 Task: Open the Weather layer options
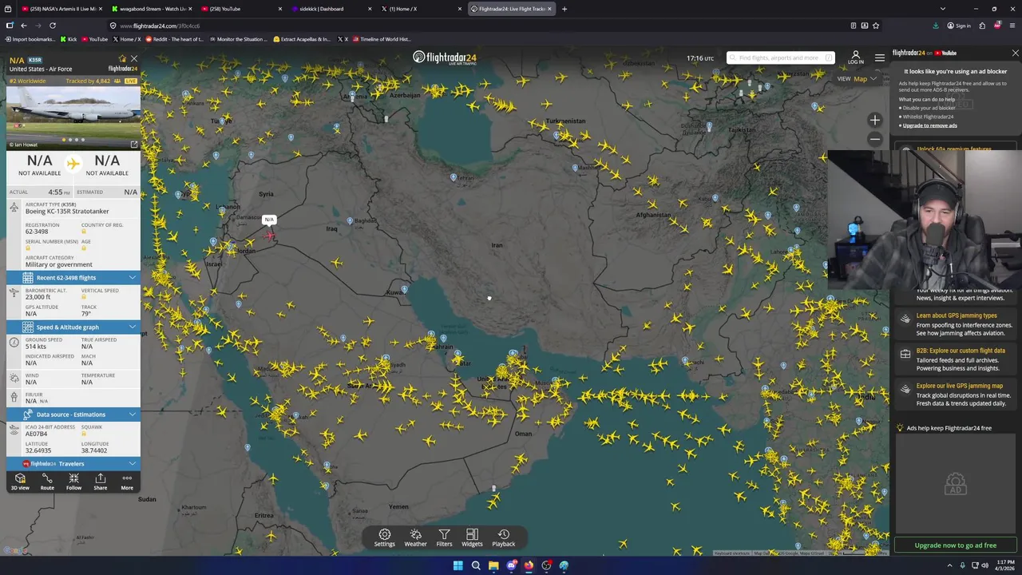(415, 537)
